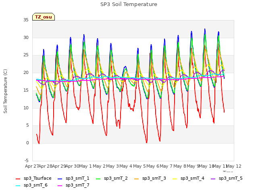Viewport: 258px width, 193px height.
Task: Toggle sp3_smT_1 legend entry
Action: (x=73, y=179)
